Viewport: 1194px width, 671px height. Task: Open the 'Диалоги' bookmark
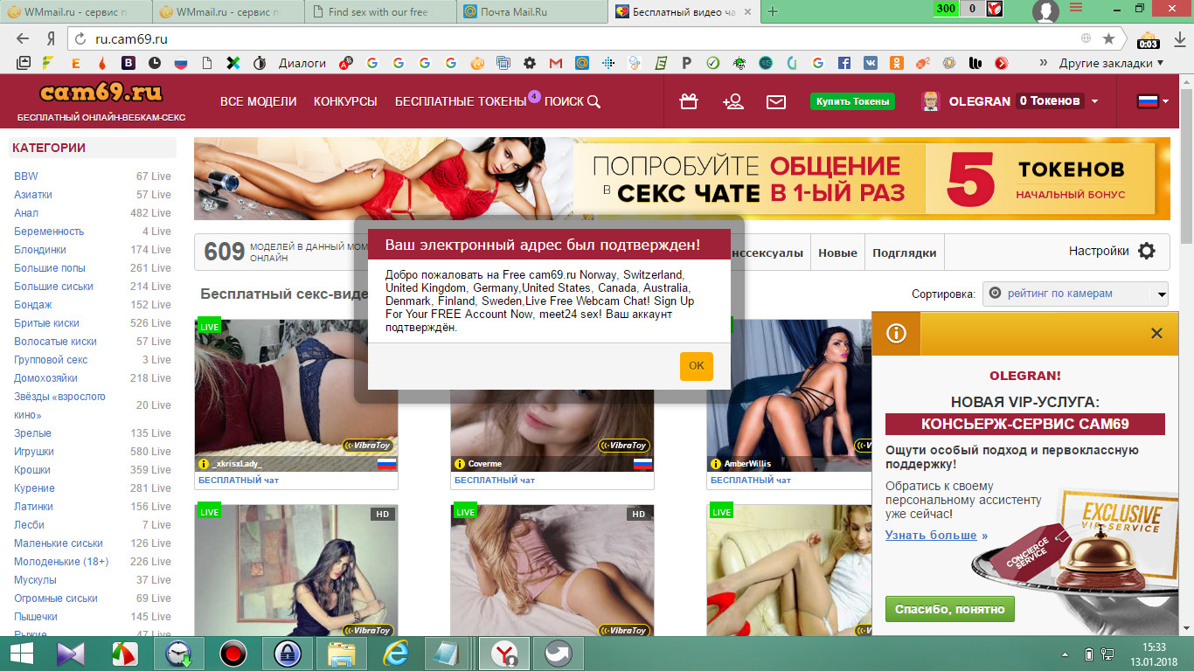click(302, 63)
